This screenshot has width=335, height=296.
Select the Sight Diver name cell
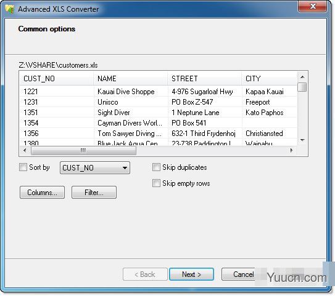pos(131,112)
